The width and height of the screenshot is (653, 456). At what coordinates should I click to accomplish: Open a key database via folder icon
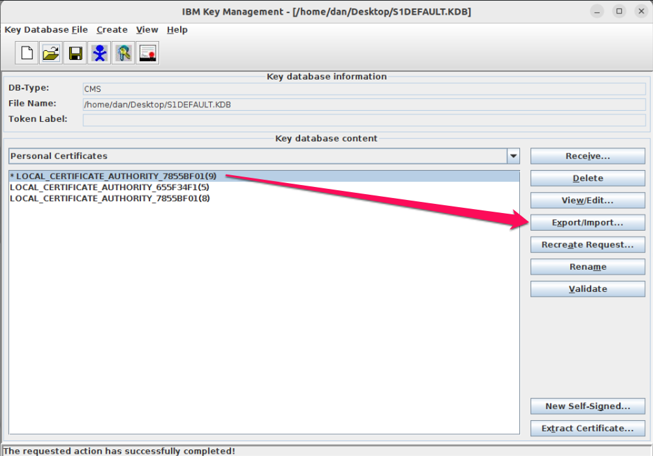(51, 53)
